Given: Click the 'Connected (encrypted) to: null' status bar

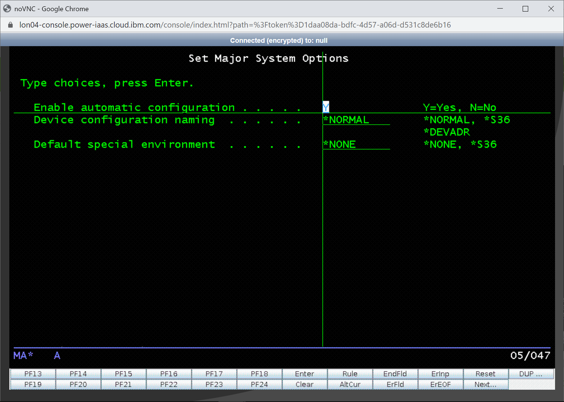Looking at the screenshot, I should pos(279,40).
